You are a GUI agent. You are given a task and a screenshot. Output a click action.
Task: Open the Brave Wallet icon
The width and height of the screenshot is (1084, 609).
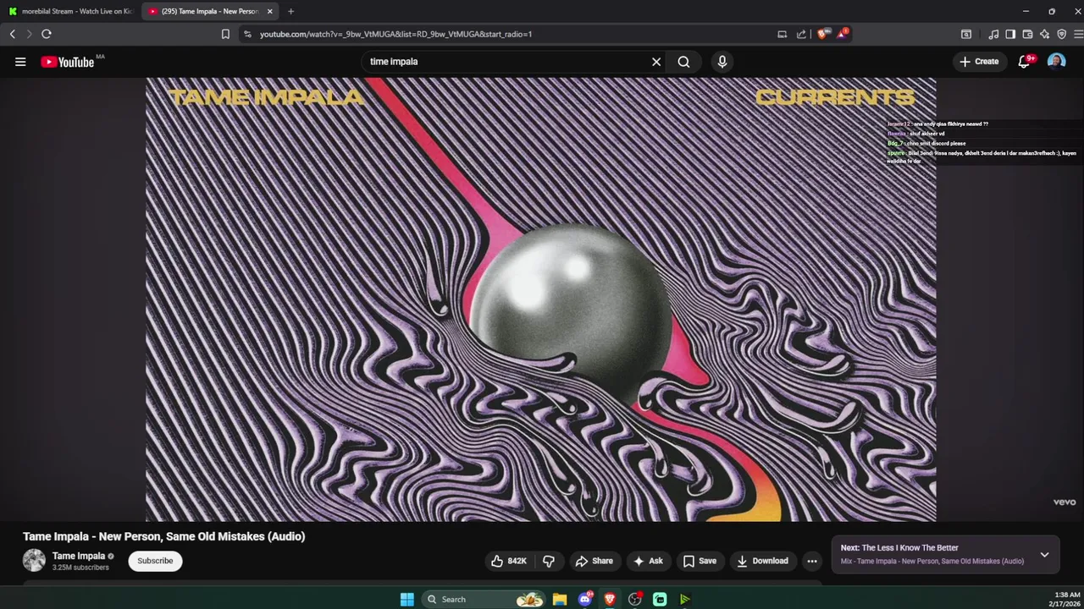click(x=1027, y=34)
